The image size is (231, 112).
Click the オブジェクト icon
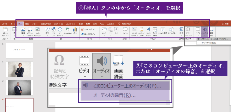click(171, 29)
